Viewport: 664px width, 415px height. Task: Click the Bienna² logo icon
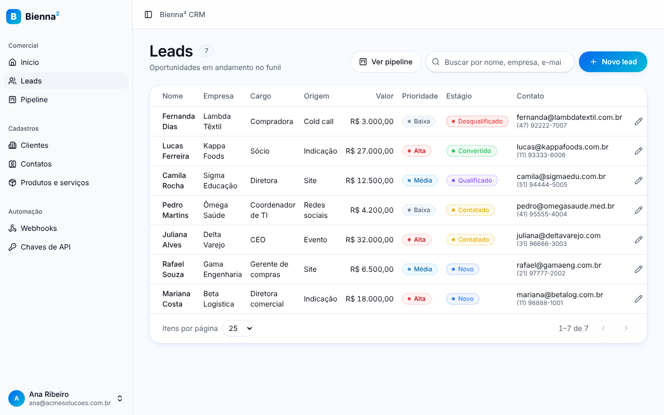coord(13,17)
